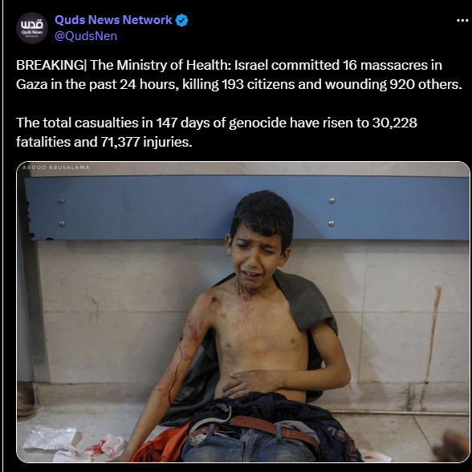Screen dimensions: 472x472
Task: Open the three-dot more options menu
Action: 462,21
